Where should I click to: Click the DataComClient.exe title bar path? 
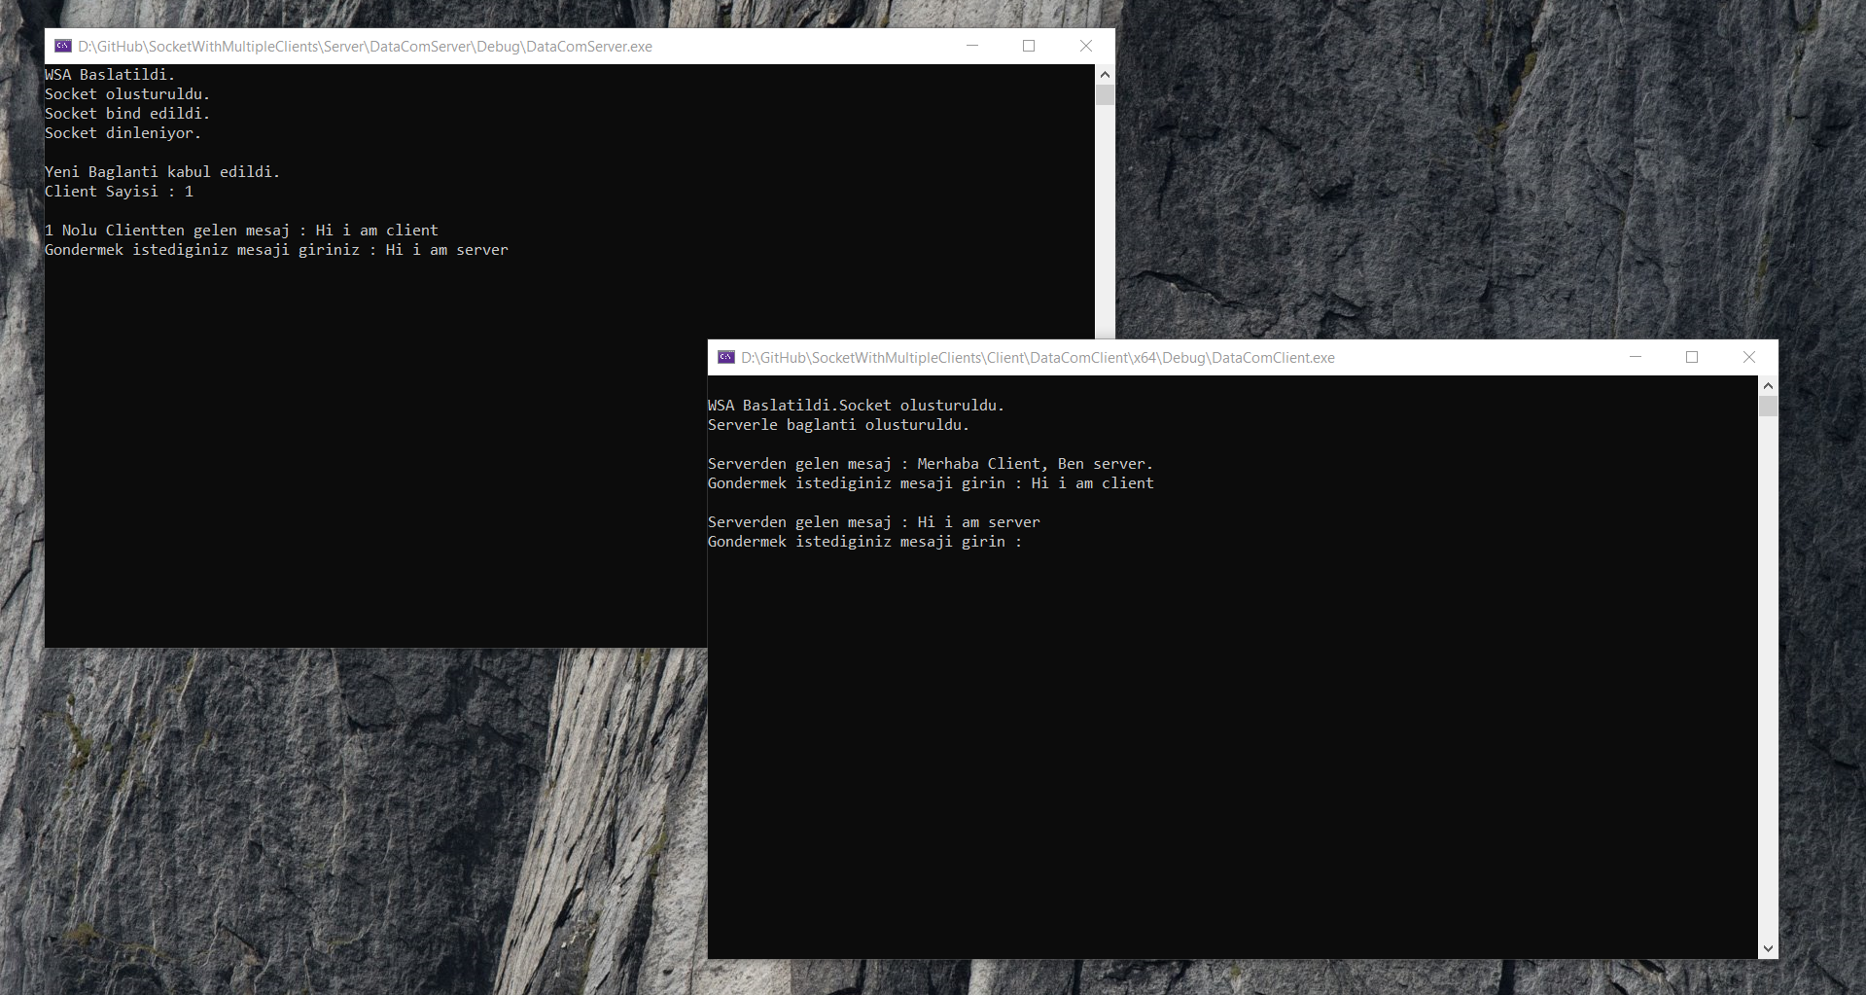pos(1038,358)
